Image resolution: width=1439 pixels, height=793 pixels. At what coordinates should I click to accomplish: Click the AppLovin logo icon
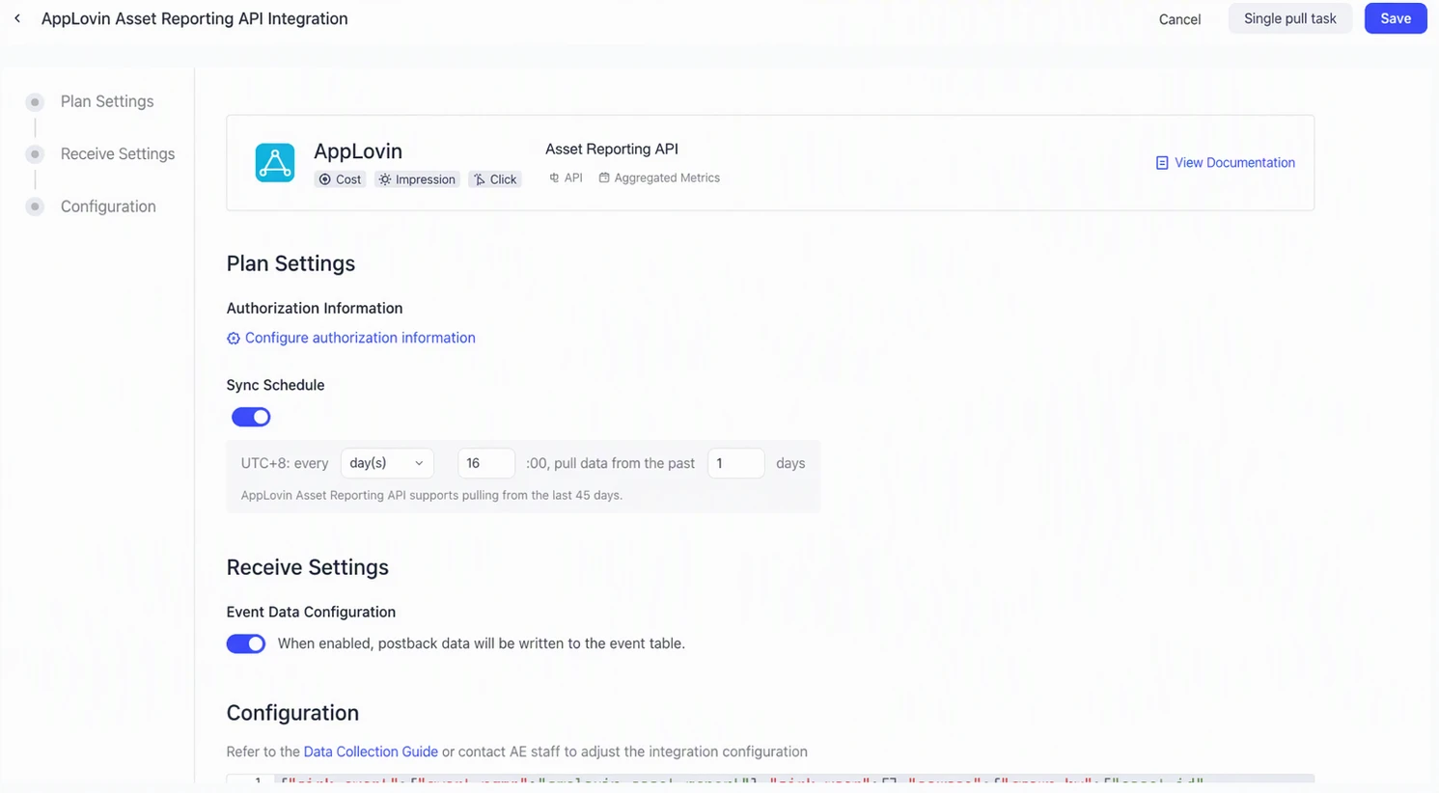[275, 162]
